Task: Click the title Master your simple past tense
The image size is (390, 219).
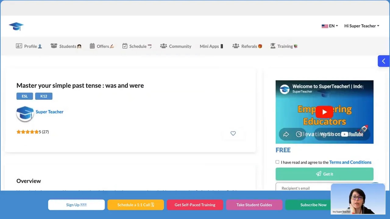Action: (x=80, y=85)
